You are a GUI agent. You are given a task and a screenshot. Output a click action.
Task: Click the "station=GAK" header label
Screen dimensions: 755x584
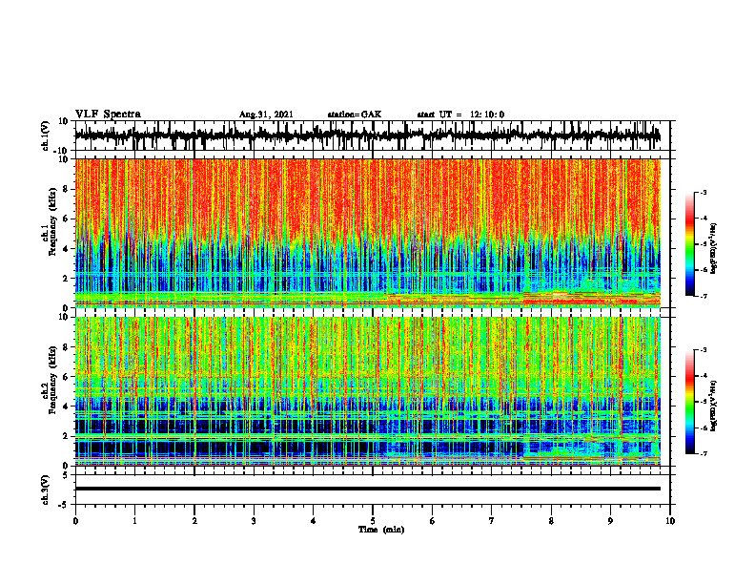click(x=355, y=115)
